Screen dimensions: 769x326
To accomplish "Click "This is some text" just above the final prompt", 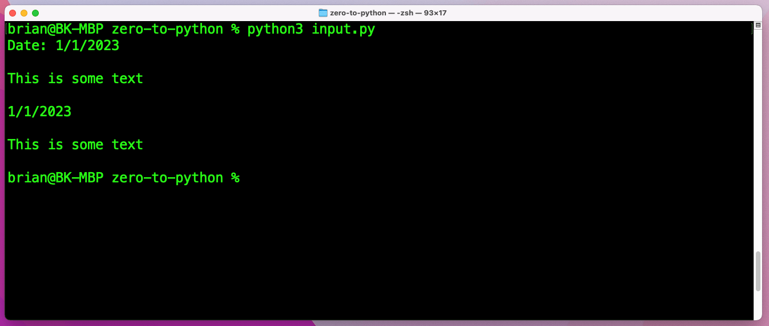I will [x=75, y=145].
